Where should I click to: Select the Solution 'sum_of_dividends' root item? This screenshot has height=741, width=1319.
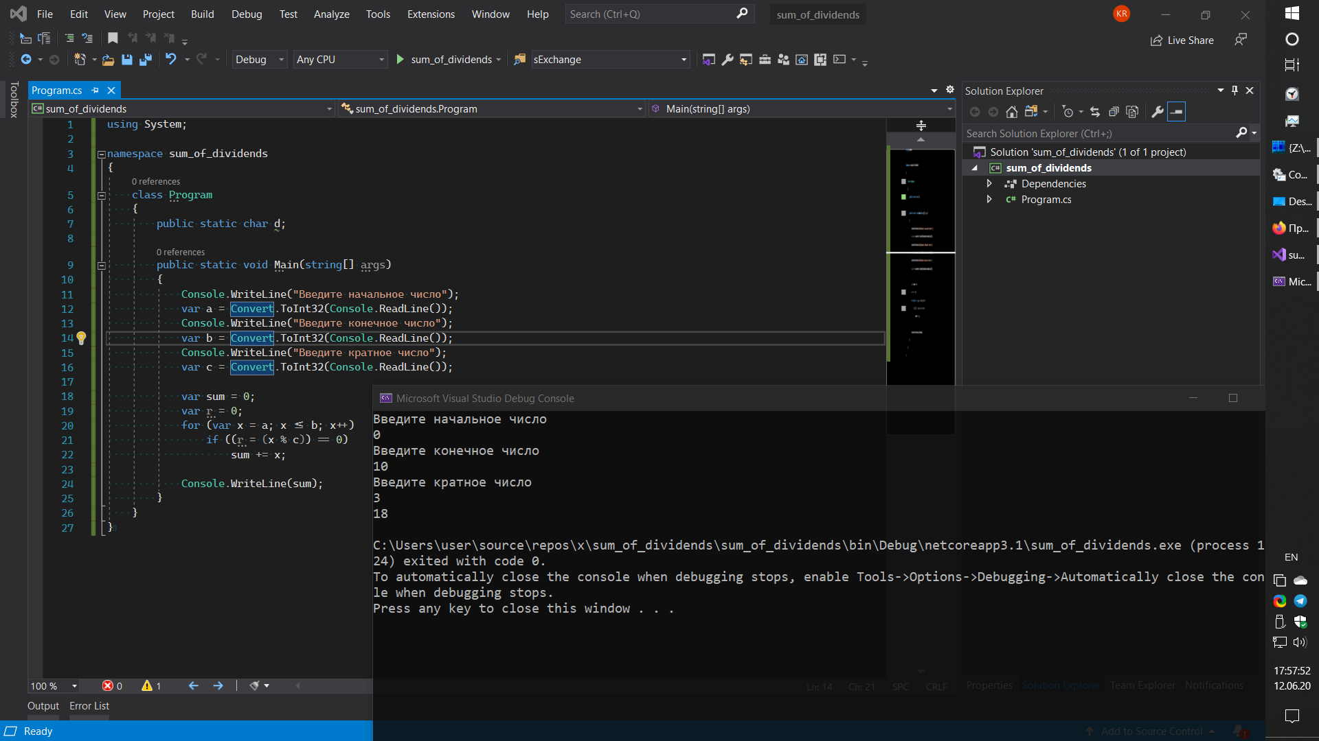coord(1087,152)
